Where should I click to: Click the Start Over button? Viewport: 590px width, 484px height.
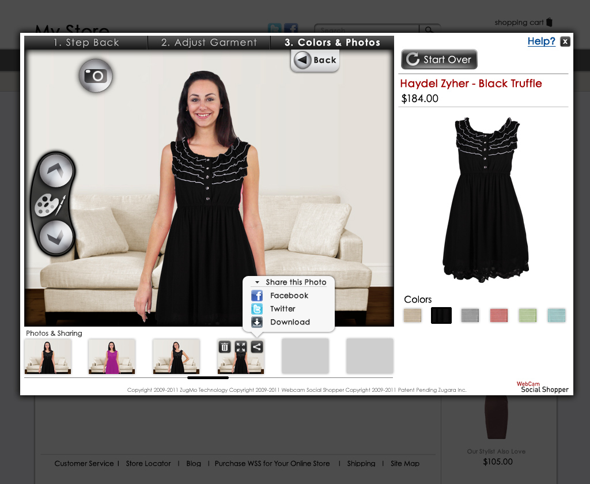tap(439, 59)
